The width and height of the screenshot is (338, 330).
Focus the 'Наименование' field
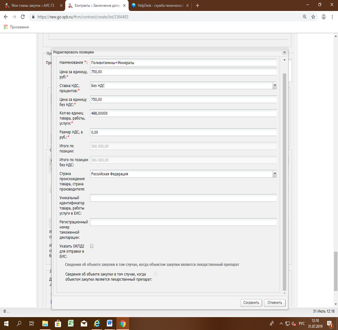pyautogui.click(x=183, y=62)
